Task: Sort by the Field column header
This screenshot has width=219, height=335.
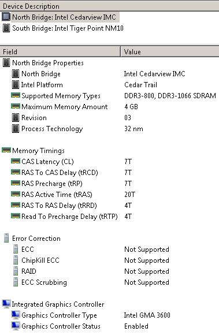Action: click(60, 52)
